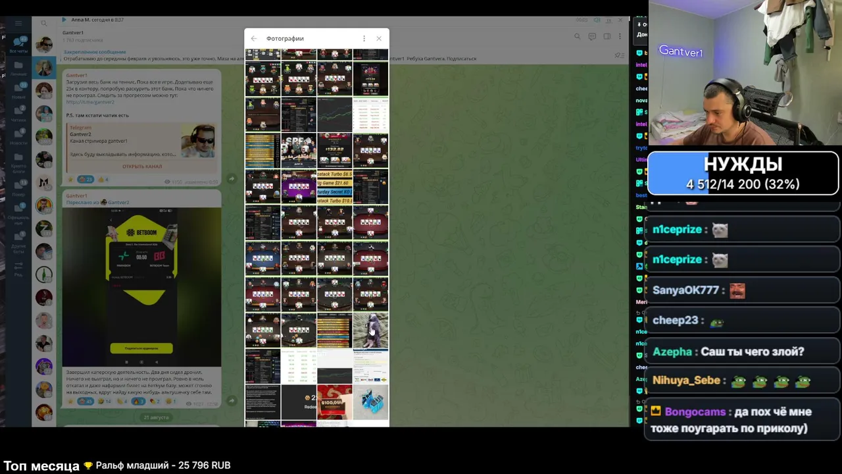842x474 pixels.
Task: Click the '21 августа' date badge
Action: pos(156,417)
